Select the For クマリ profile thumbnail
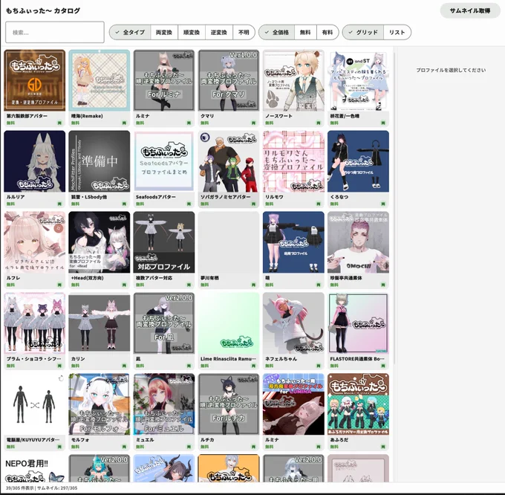The height and width of the screenshot is (495, 505). (x=229, y=80)
